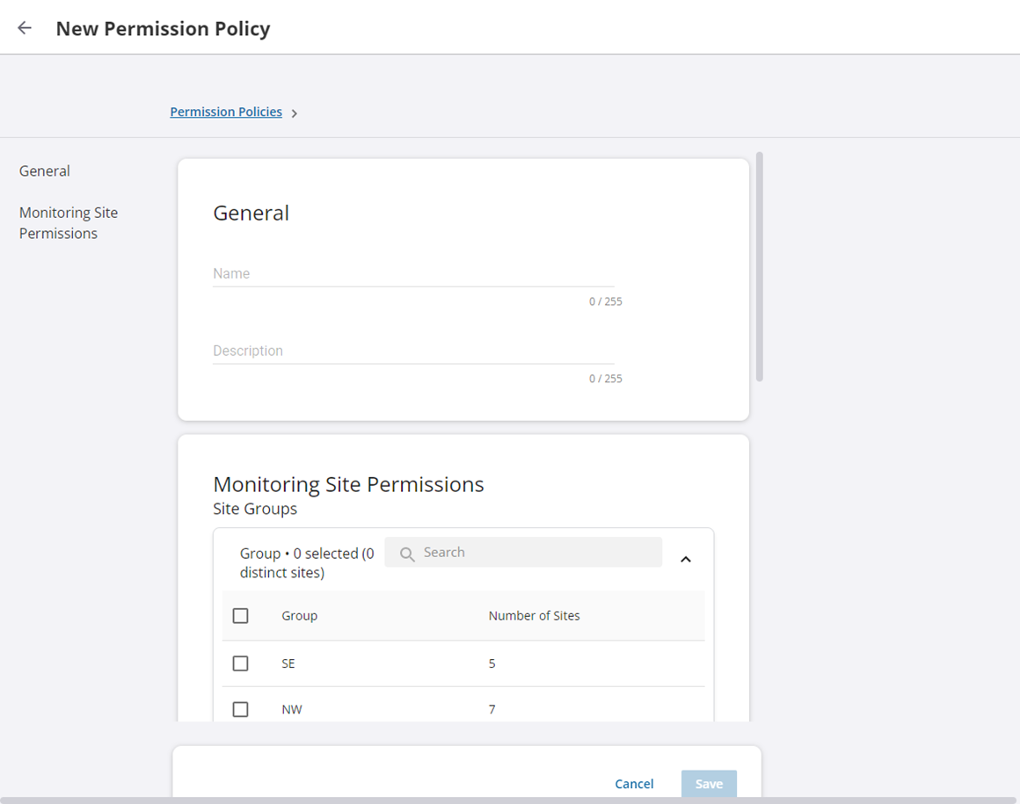Focus the Description text field

413,351
